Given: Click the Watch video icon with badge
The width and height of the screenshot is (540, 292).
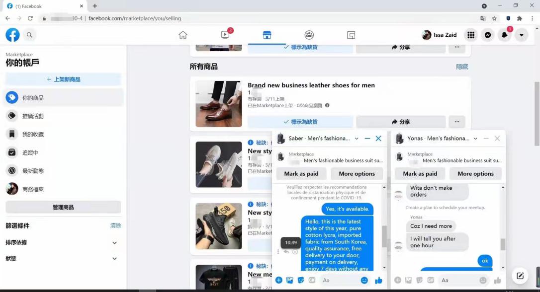Looking at the screenshot, I should click(x=225, y=35).
